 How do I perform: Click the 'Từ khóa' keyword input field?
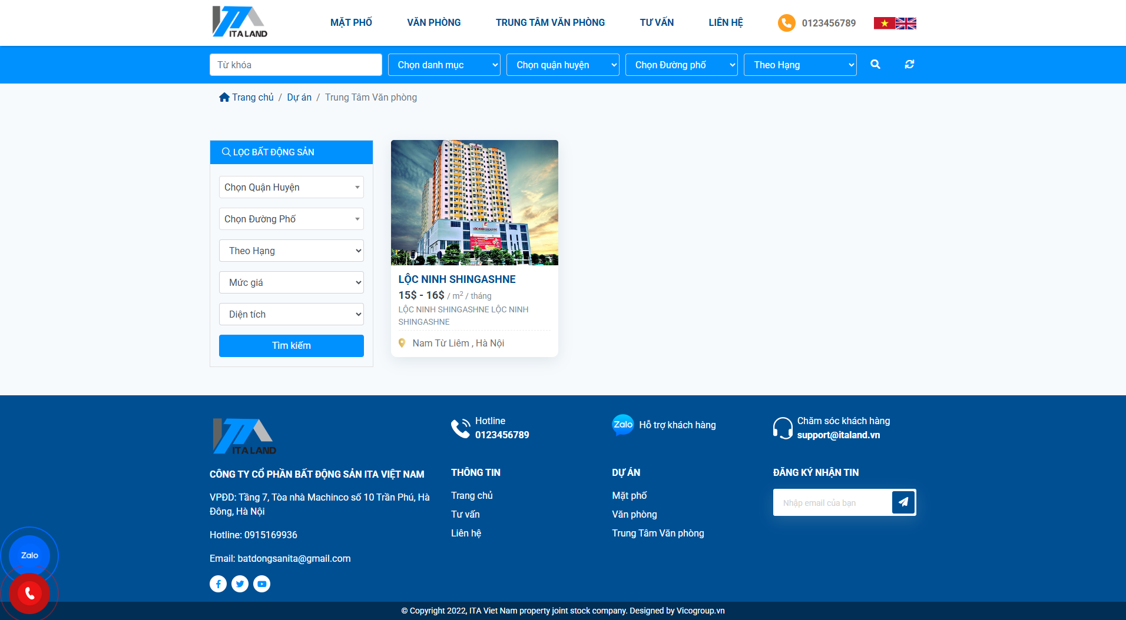(x=296, y=65)
